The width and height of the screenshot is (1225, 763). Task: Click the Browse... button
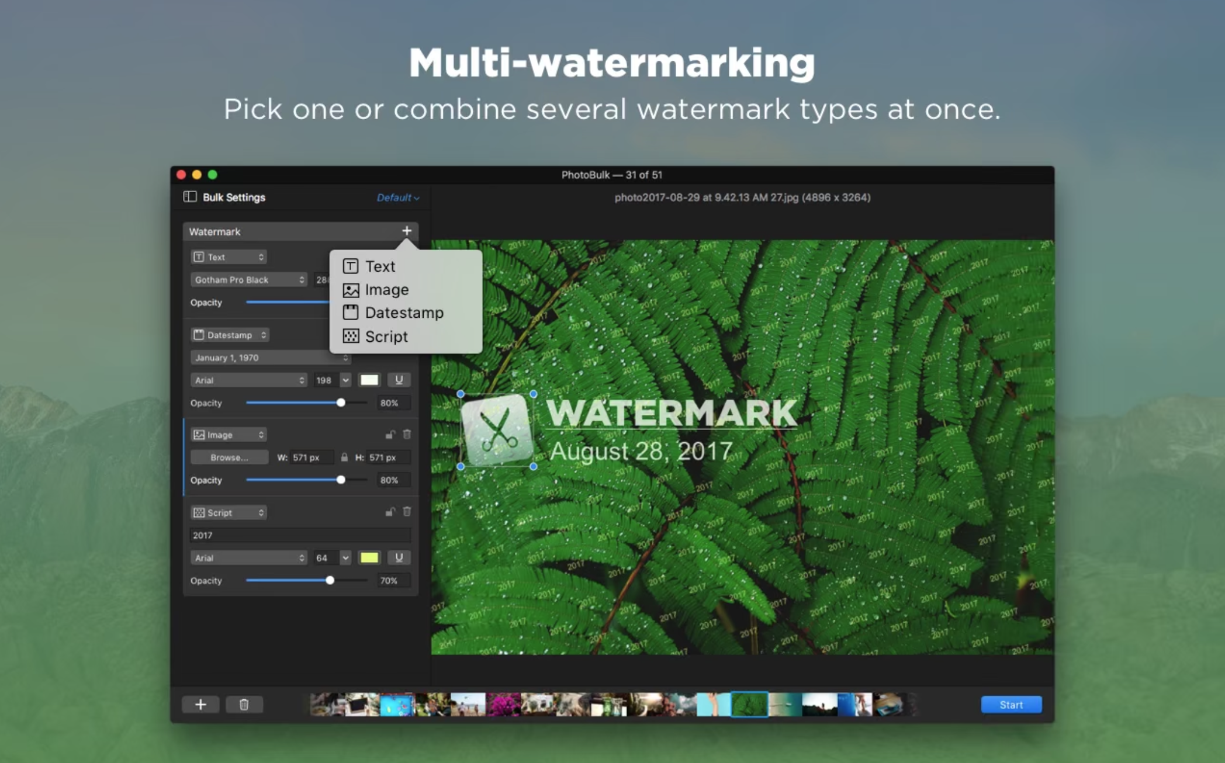pos(229,457)
